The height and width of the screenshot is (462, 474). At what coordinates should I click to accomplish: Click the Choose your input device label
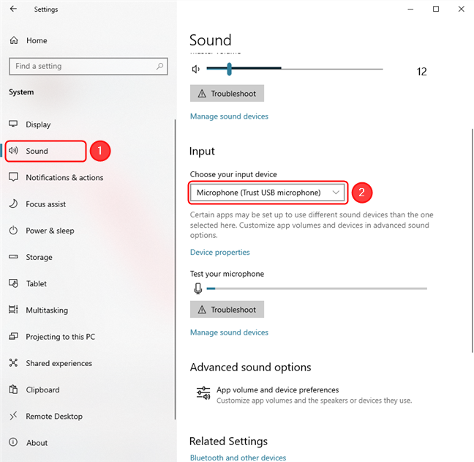coord(233,174)
